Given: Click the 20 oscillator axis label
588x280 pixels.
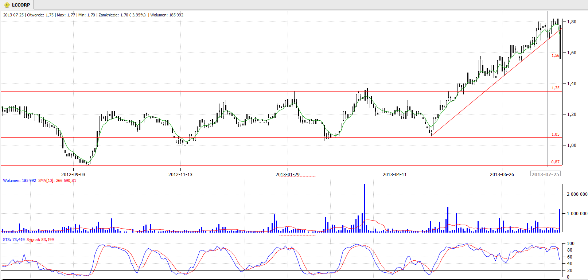Looking at the screenshot, I should coord(569,271).
